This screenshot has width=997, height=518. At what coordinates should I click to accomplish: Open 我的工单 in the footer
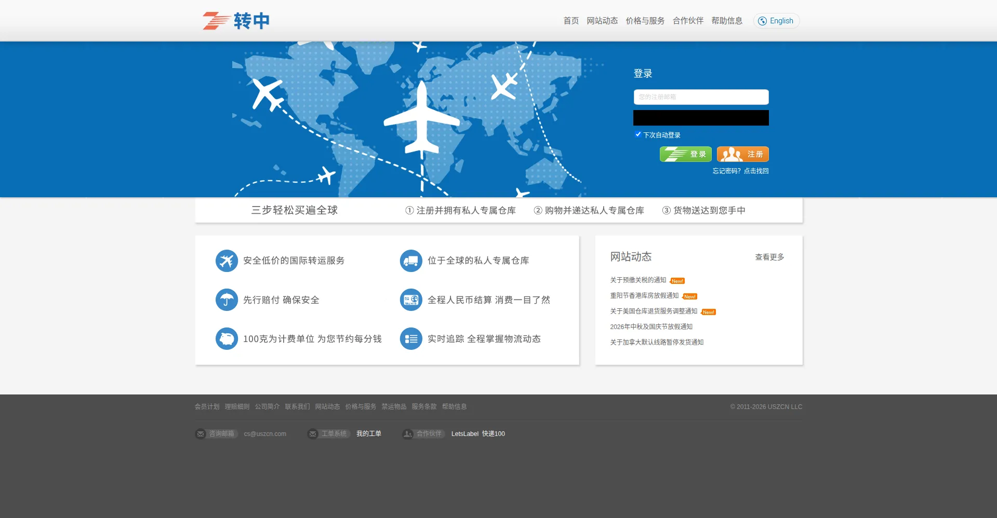(x=369, y=434)
